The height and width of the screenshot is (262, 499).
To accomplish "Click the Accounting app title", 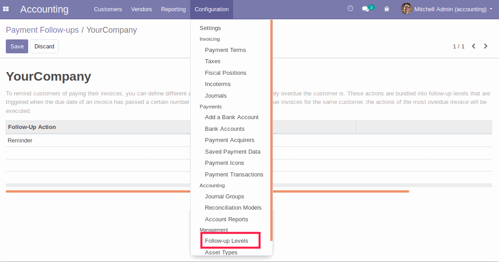I will [44, 9].
